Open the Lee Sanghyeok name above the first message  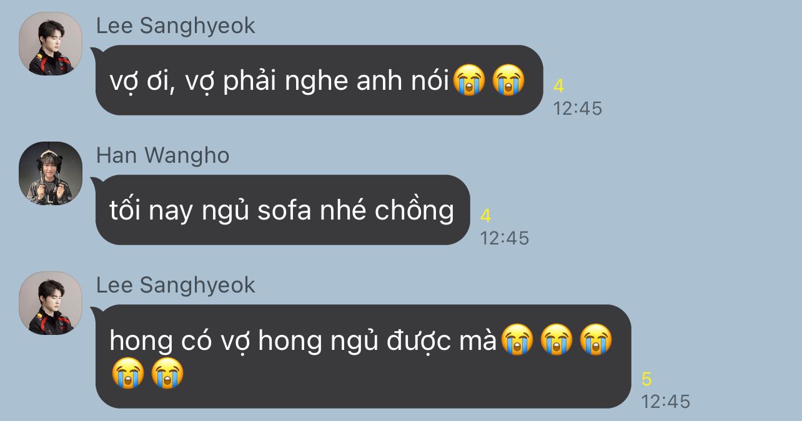[x=176, y=26]
